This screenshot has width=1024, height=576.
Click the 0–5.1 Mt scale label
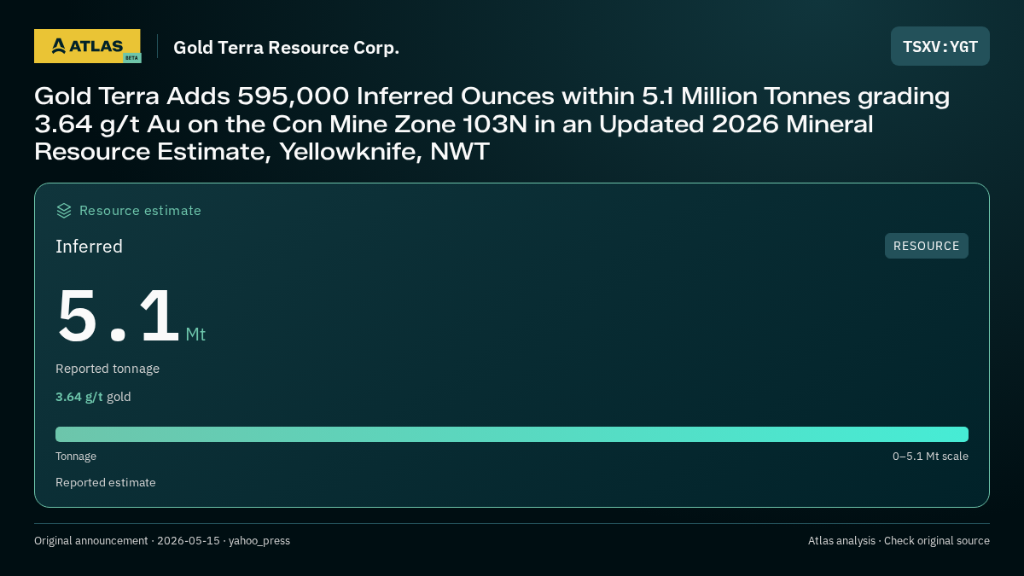[930, 457]
